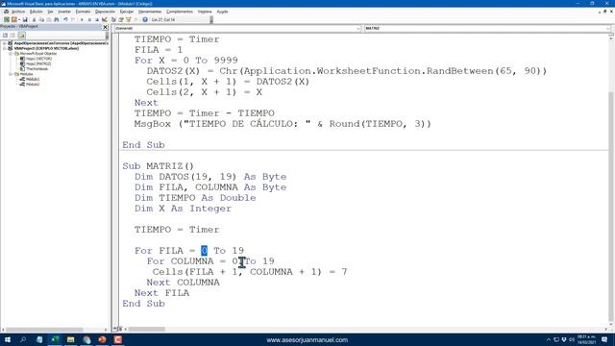This screenshot has width=615, height=346.
Task: Open the Insertar menu
Action: tap(64, 12)
